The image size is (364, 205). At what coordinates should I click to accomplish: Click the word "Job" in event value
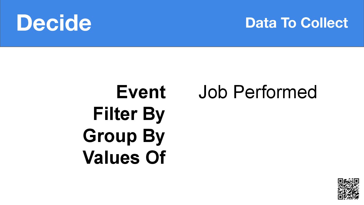[213, 92]
